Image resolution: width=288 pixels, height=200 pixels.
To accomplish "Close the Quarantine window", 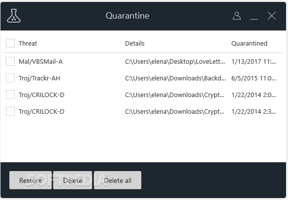I will click(272, 16).
